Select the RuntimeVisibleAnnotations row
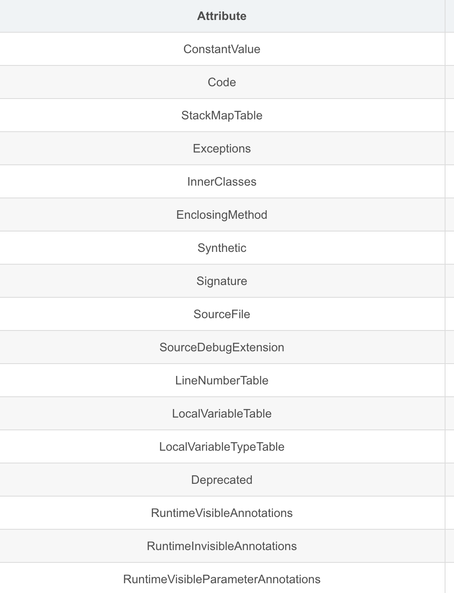This screenshot has height=593, width=454. coord(221,513)
